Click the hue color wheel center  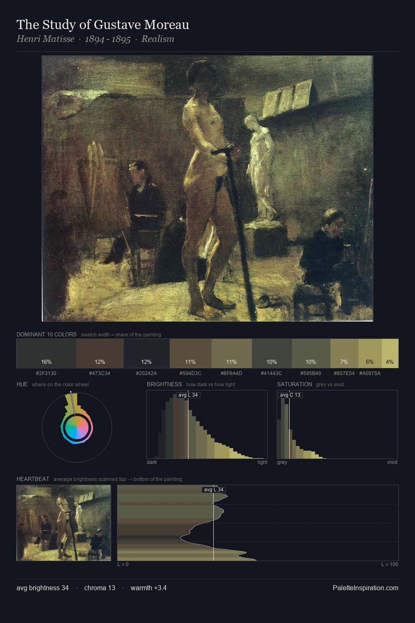click(x=77, y=427)
